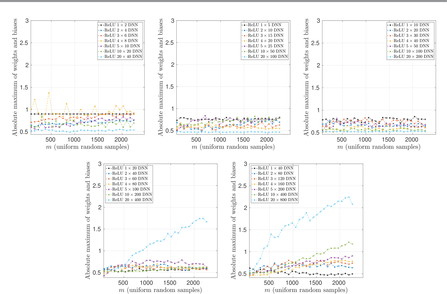Viewport: 447px width, 294px height.
Task: Click legend entry 'ReLU 4 × 40 DNN'
Action: click(408, 41)
